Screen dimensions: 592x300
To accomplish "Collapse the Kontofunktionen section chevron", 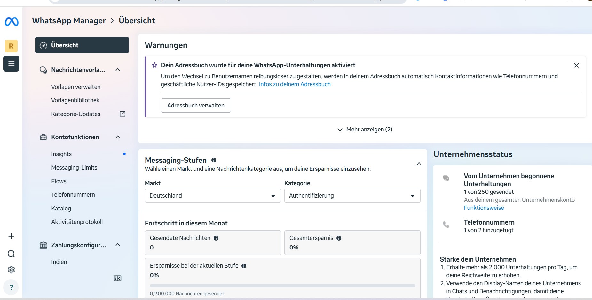I will click(118, 137).
